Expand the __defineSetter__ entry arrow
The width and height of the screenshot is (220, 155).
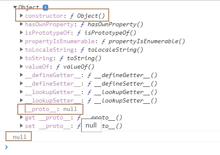point(21,83)
